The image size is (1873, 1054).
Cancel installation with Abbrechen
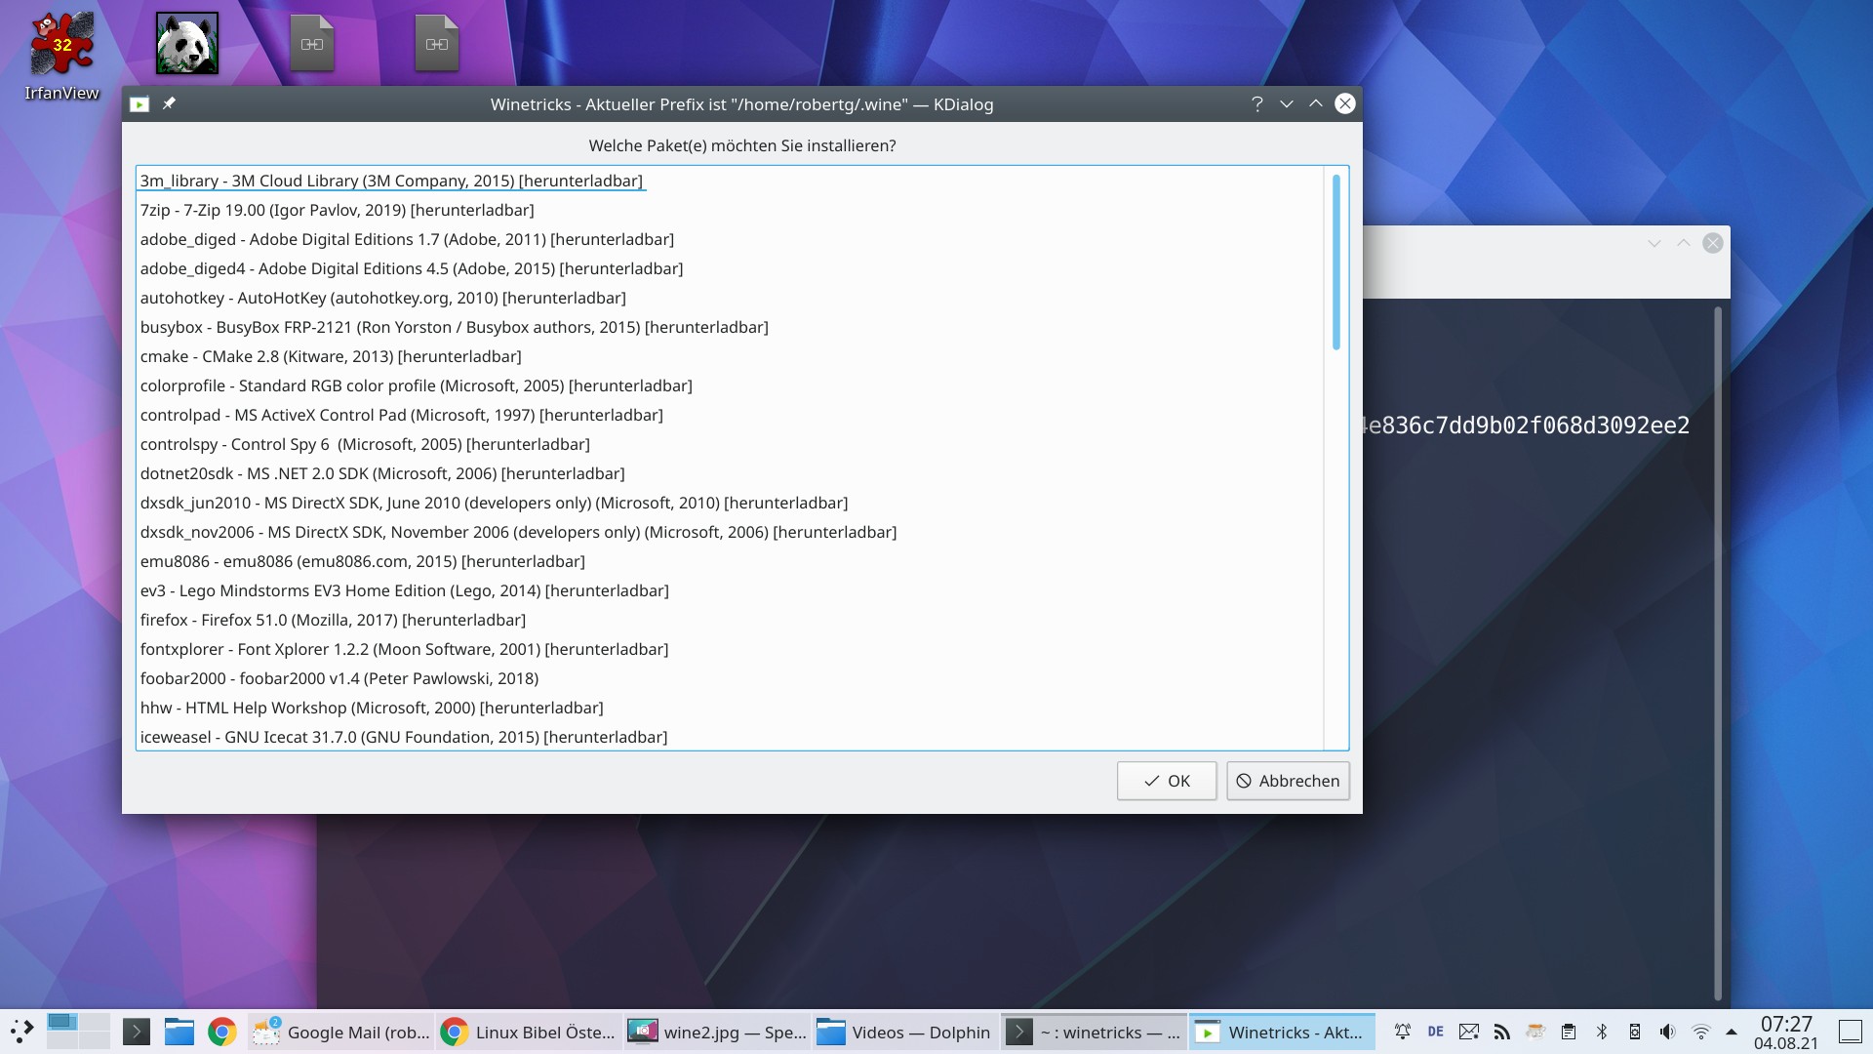pyautogui.click(x=1288, y=781)
